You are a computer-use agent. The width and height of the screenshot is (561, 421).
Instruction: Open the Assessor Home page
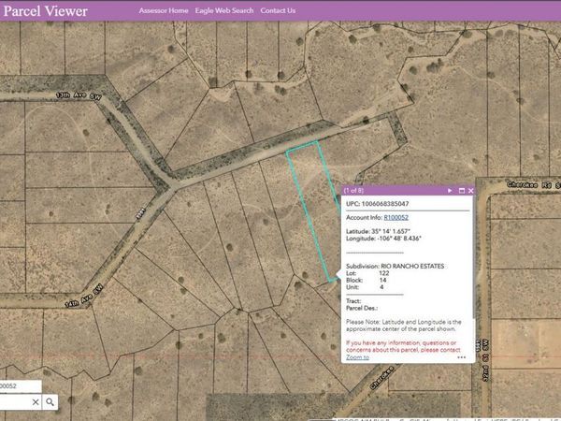click(x=164, y=10)
